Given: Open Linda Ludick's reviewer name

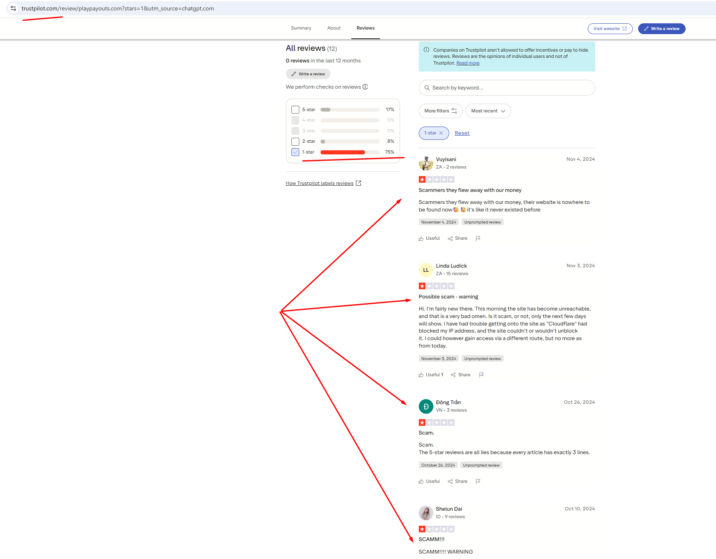Looking at the screenshot, I should [451, 266].
